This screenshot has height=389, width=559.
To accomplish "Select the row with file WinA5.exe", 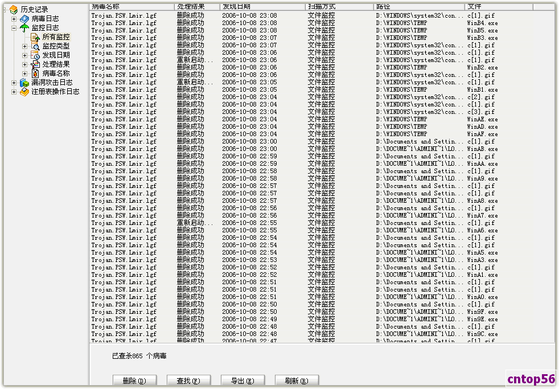I will pos(322,252).
